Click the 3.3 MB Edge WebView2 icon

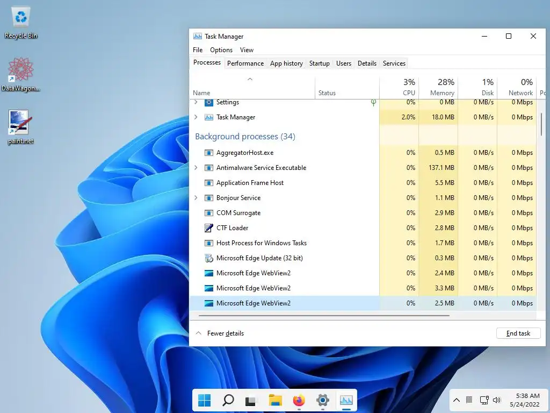[209, 288]
